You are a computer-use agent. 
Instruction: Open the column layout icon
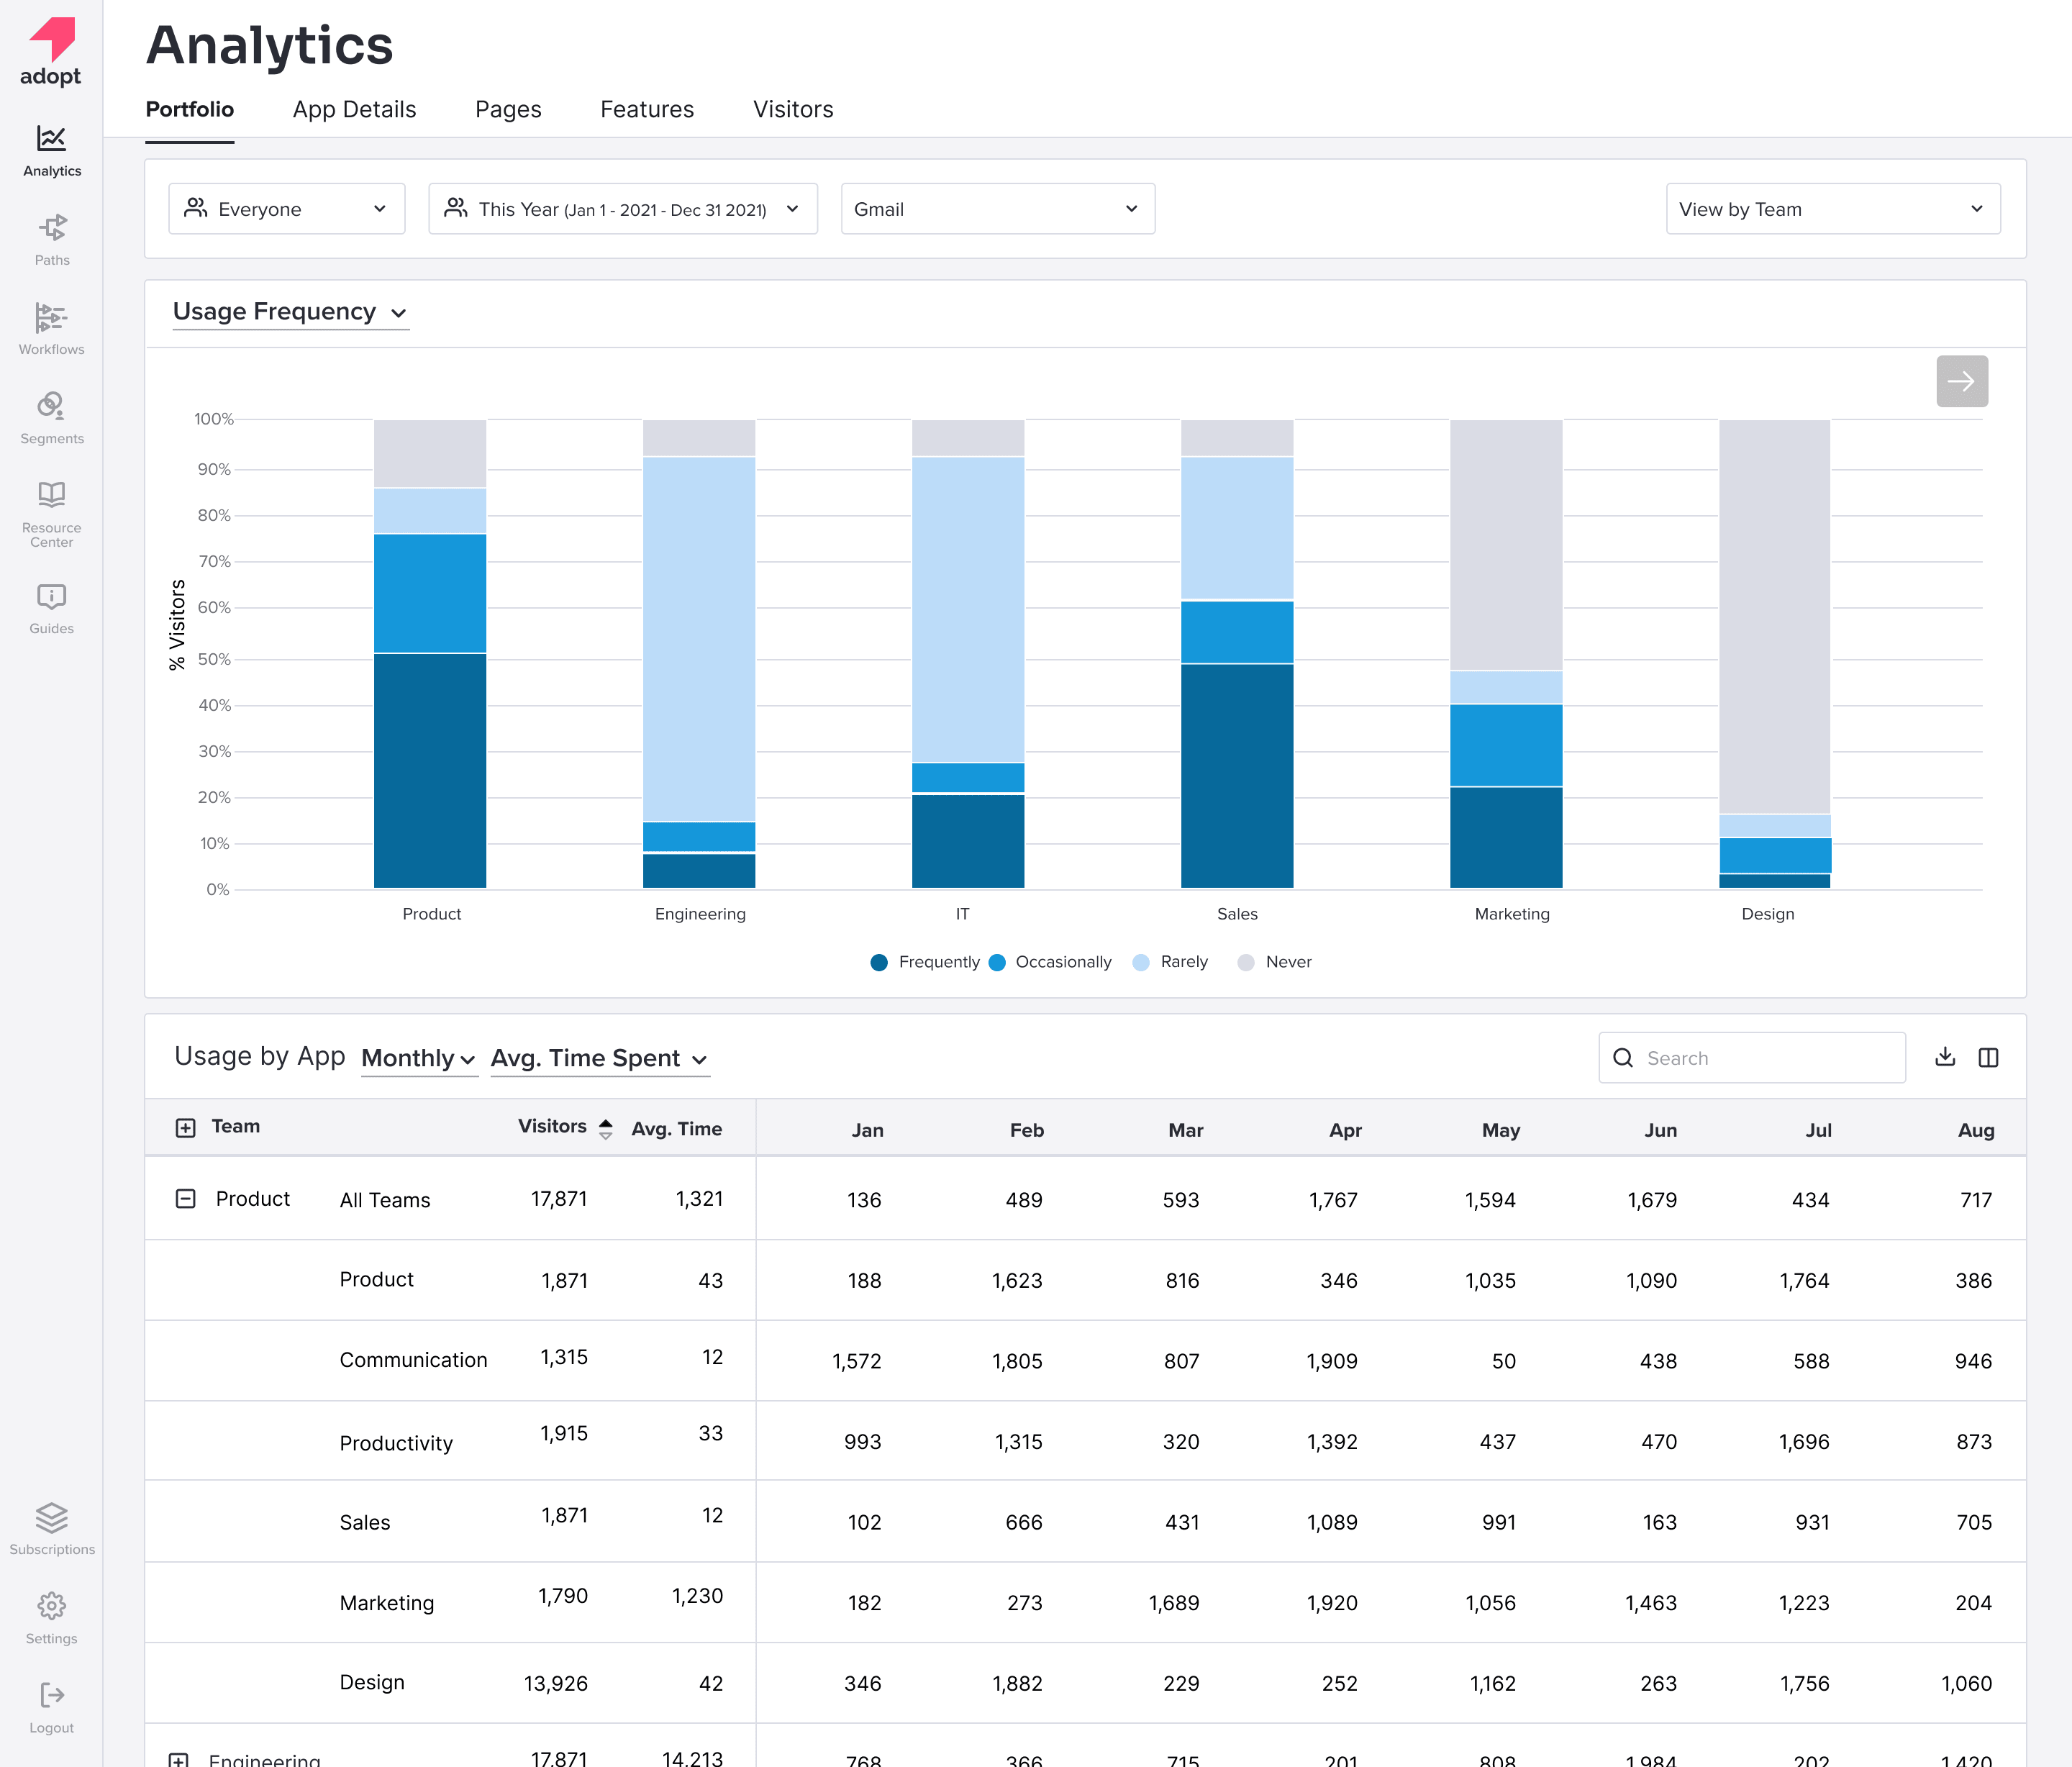(1988, 1057)
